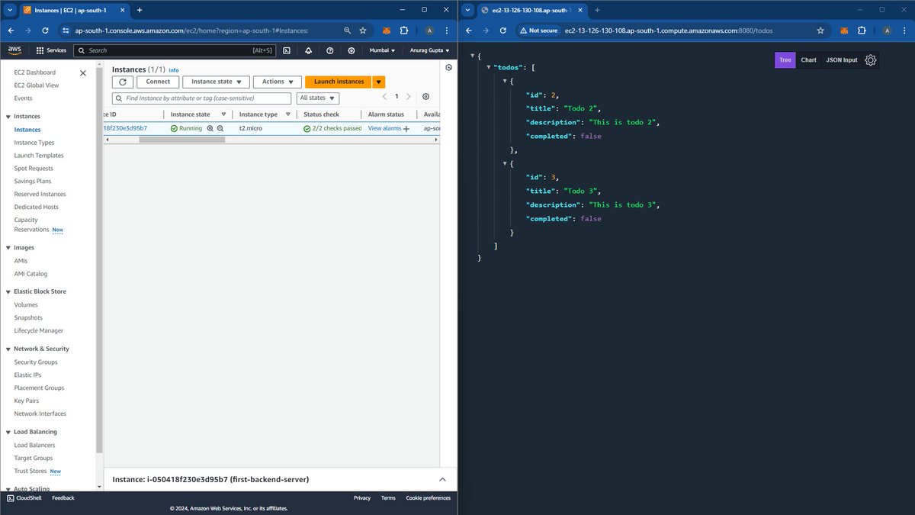Open Instance state dropdown button
This screenshot has width=915, height=515.
(216, 82)
